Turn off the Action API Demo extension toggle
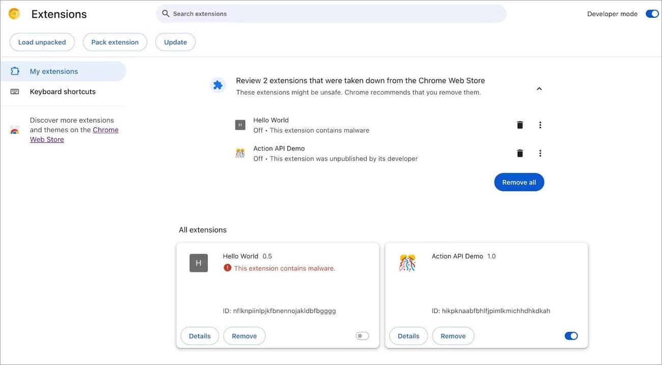 click(571, 335)
